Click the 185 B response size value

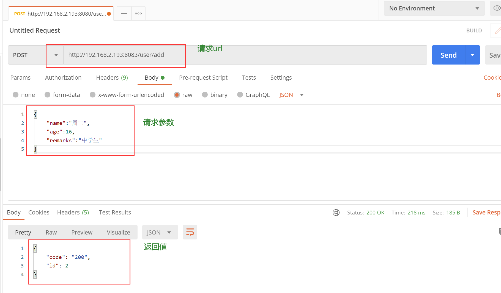tap(453, 213)
